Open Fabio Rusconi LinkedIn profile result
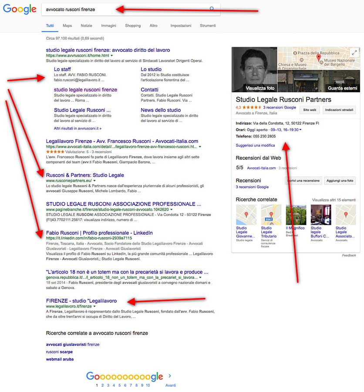The height and width of the screenshot is (392, 364). (99, 233)
